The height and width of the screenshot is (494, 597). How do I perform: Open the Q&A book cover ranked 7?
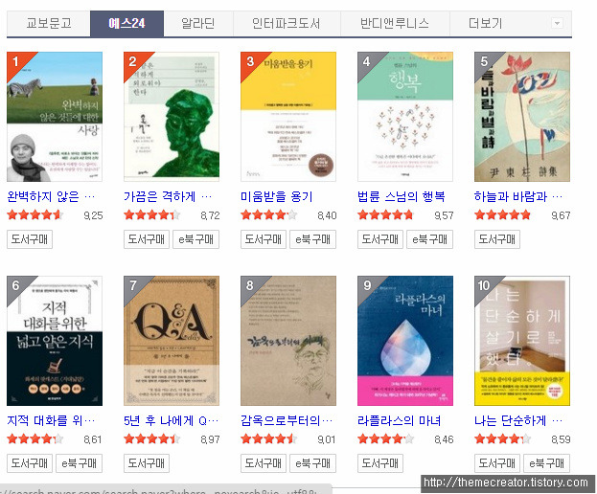coord(172,341)
